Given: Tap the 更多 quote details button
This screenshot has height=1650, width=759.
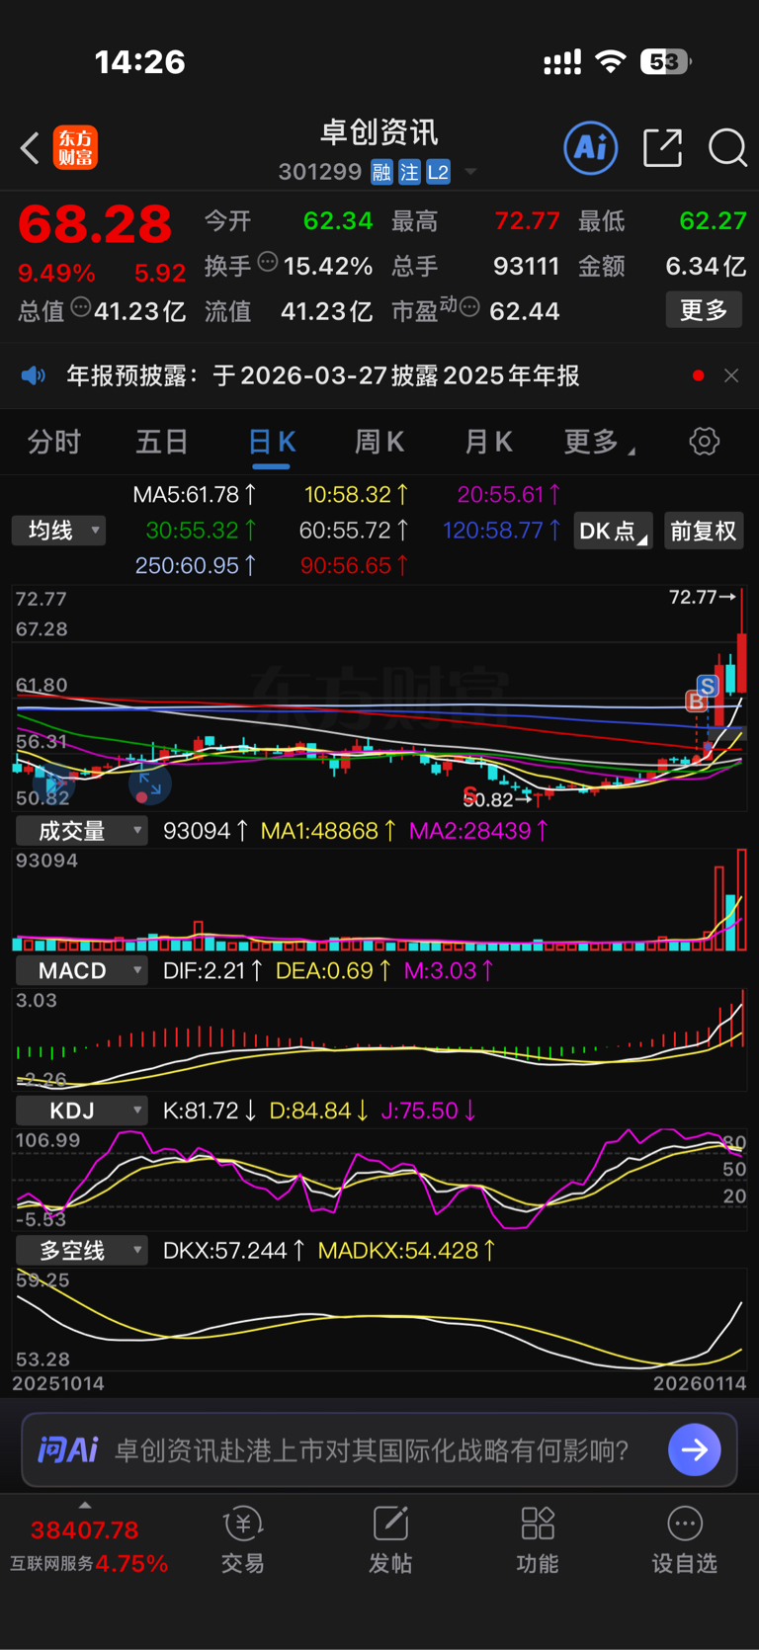Looking at the screenshot, I should click(x=704, y=310).
